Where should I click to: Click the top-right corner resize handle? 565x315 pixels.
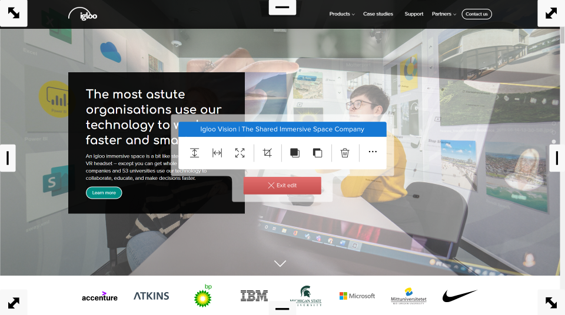pos(551,13)
